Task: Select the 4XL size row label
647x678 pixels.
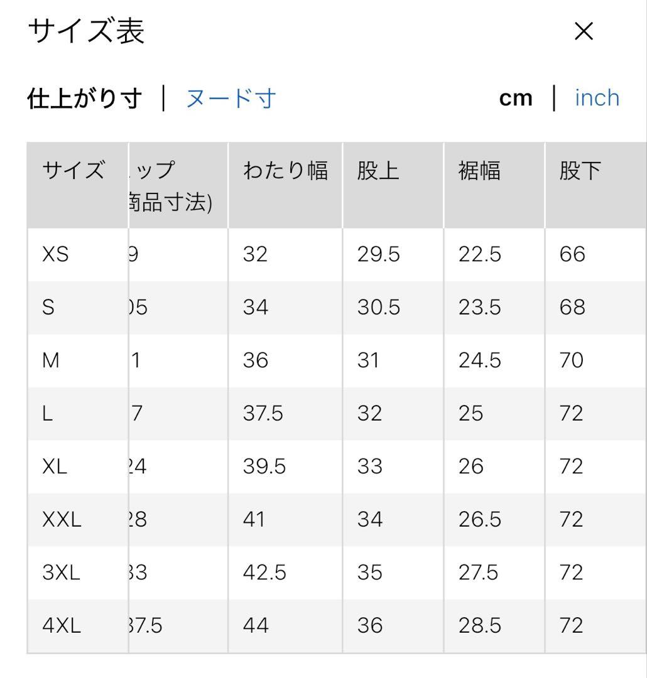Action: pos(62,626)
